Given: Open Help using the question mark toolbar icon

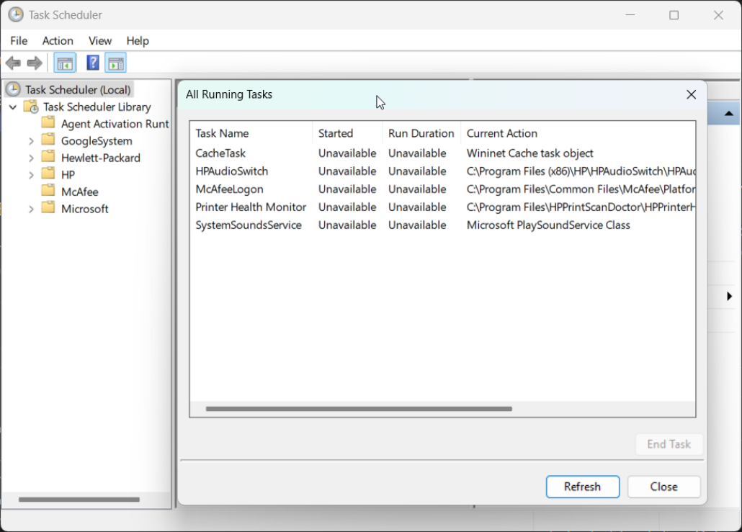Looking at the screenshot, I should [92, 63].
